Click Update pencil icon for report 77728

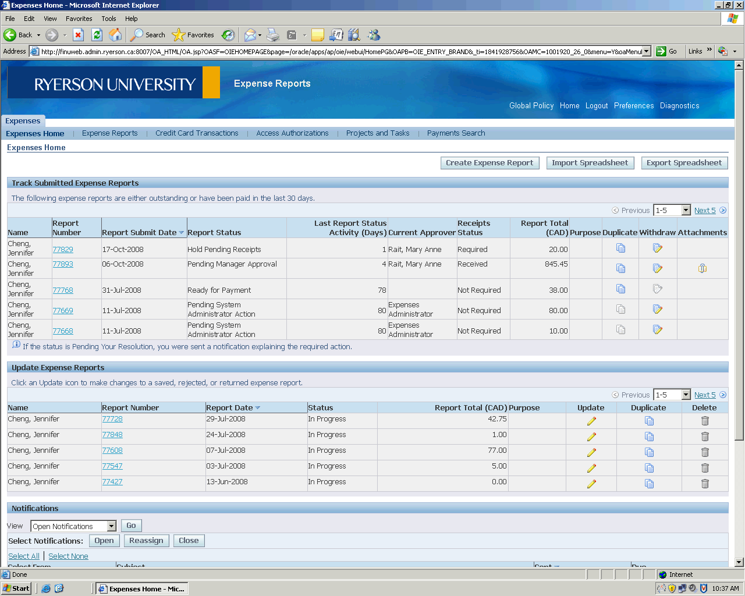pos(591,421)
